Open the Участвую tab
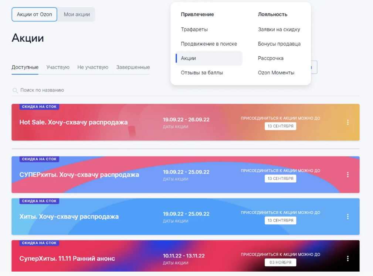The width and height of the screenshot is (373, 276). pyautogui.click(x=58, y=67)
